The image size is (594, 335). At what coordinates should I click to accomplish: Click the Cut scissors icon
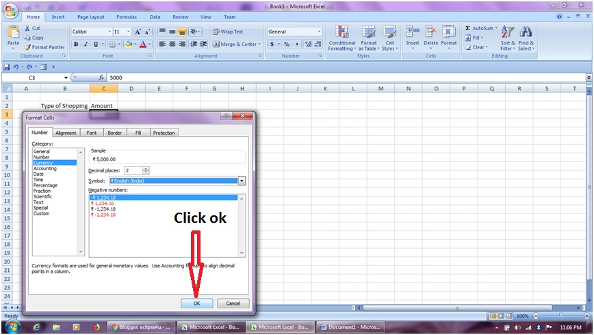click(27, 28)
